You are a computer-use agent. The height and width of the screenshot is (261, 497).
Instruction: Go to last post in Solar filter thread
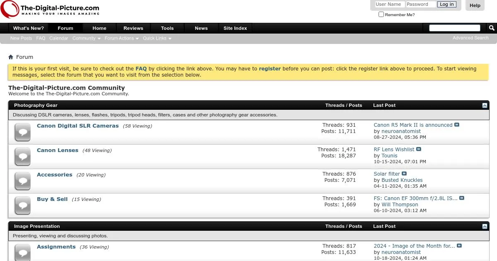point(404,174)
